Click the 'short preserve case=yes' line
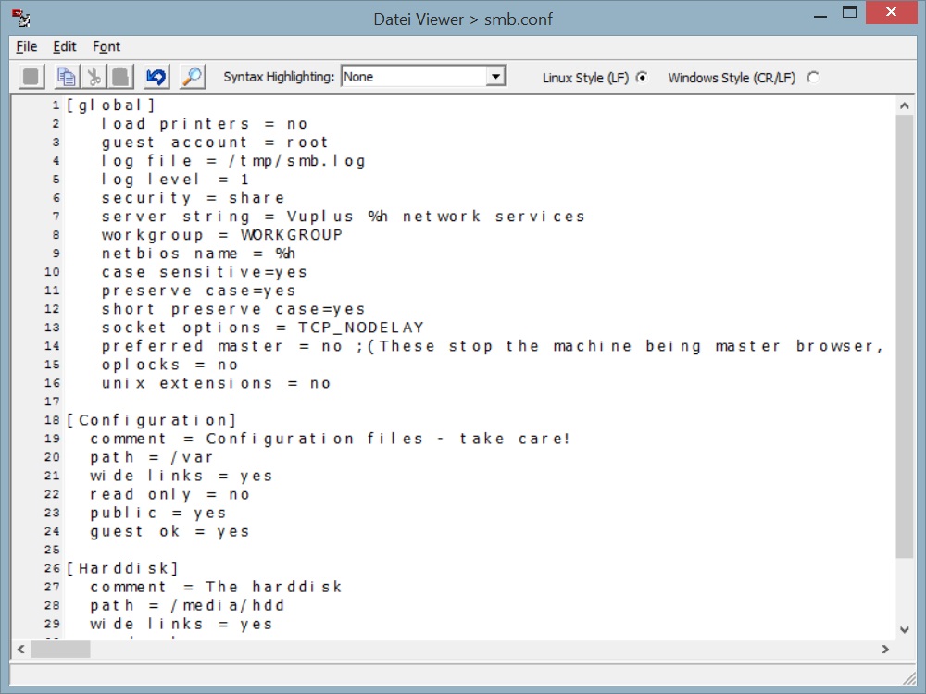 click(x=233, y=309)
